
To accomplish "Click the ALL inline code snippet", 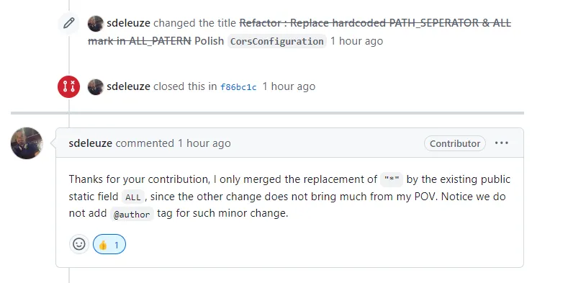I will 132,197.
